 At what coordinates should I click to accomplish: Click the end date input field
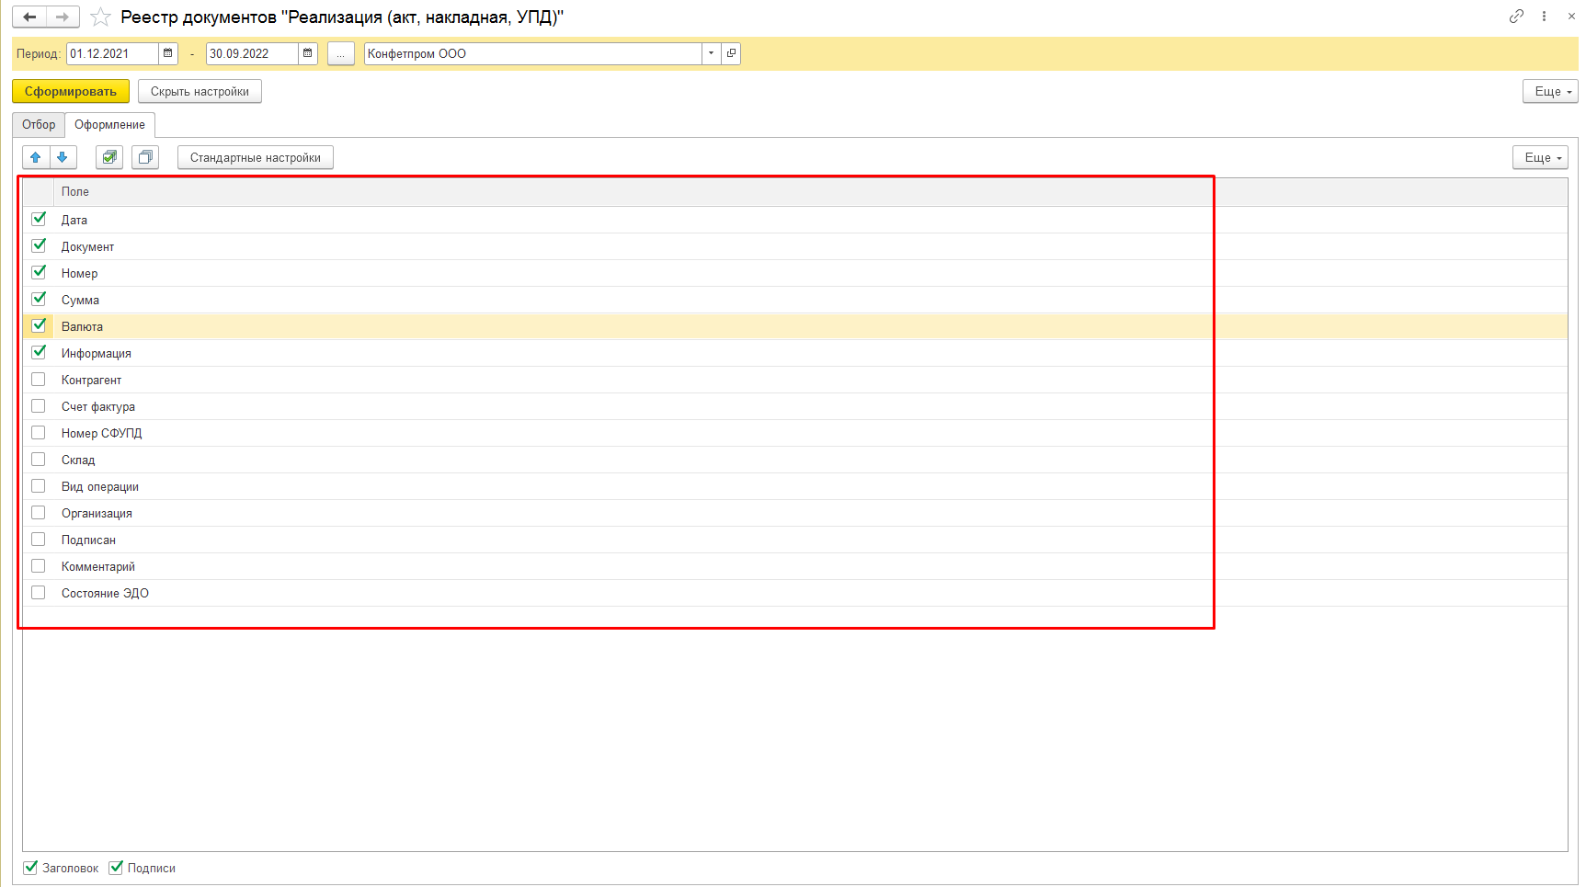[252, 53]
